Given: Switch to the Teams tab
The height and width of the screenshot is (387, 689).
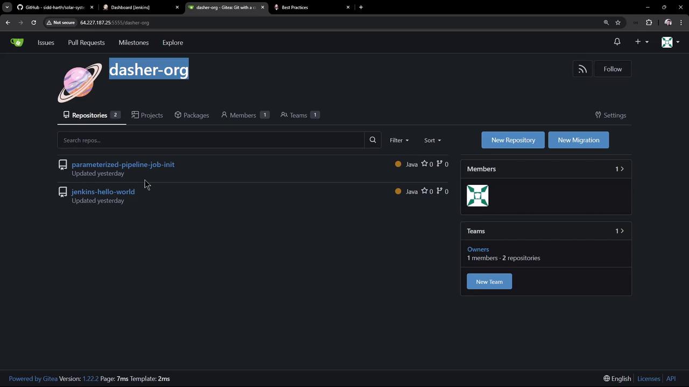Looking at the screenshot, I should click(x=300, y=115).
